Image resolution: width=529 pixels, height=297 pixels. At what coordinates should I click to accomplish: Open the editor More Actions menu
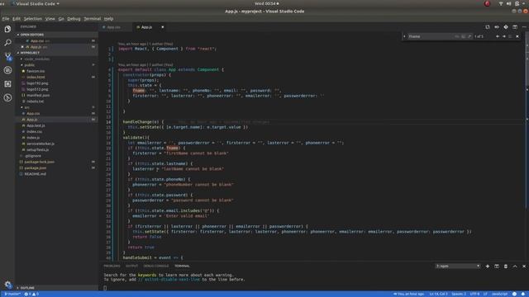(x=524, y=27)
